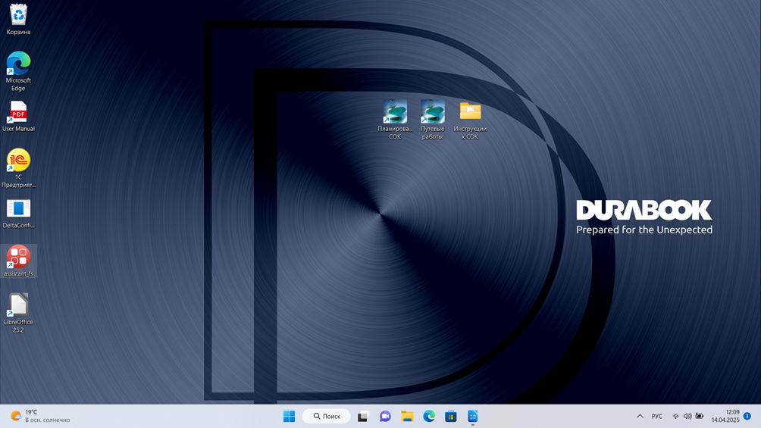Screen dimensions: 761x428
Task: Open the clock showing 12:09 14.04.2025
Action: (725, 417)
